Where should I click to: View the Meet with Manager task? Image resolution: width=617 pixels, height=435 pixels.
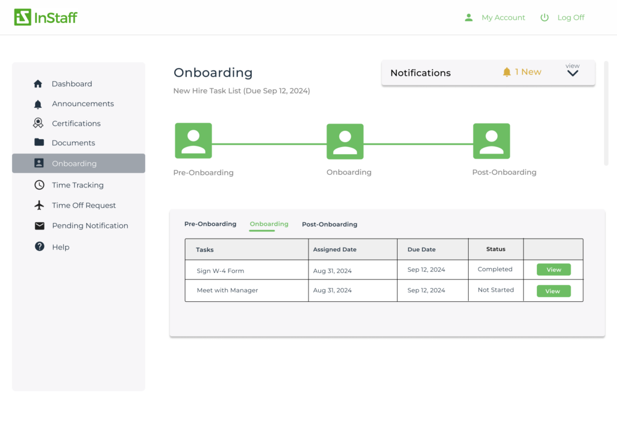point(553,291)
